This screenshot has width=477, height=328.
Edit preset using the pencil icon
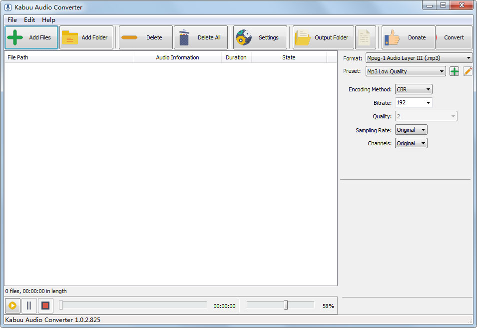(468, 71)
